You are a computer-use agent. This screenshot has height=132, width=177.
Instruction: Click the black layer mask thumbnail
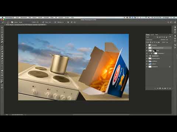coord(154,51)
